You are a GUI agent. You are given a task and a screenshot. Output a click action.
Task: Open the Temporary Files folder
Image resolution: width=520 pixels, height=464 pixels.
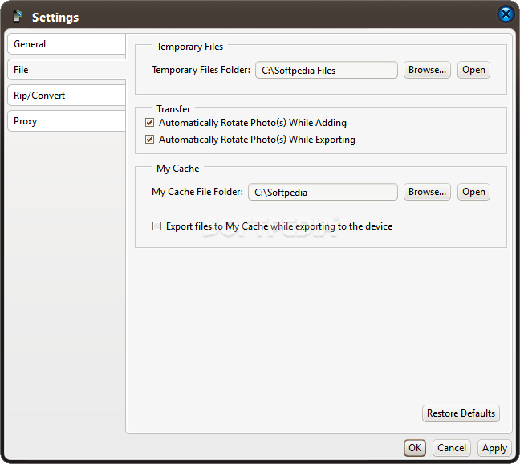[x=473, y=70]
